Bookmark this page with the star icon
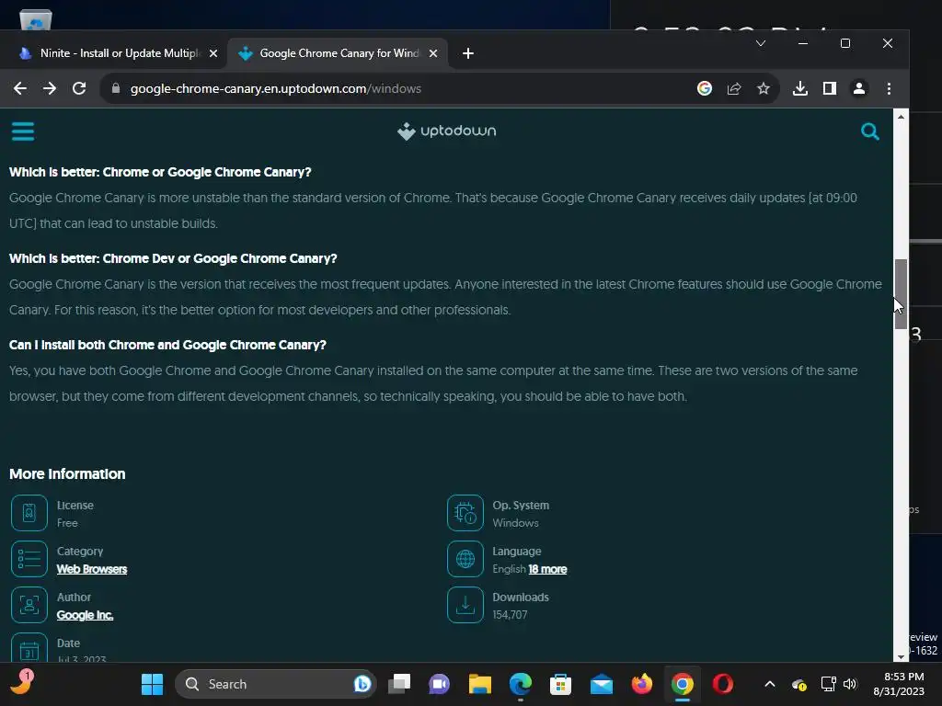This screenshot has height=706, width=942. pos(763,88)
